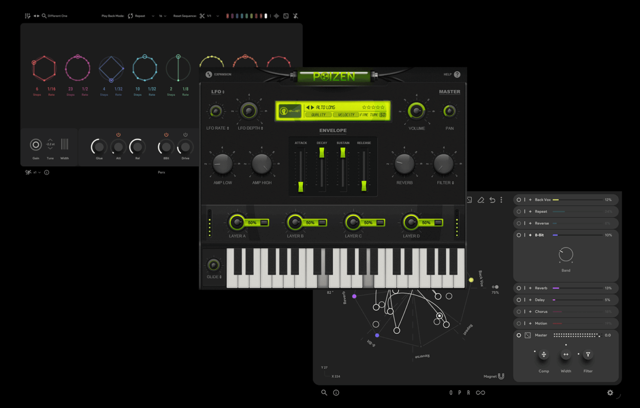640x408 pixels.
Task: Open the 16 steps dropdown in Perx
Action: pyautogui.click(x=162, y=16)
